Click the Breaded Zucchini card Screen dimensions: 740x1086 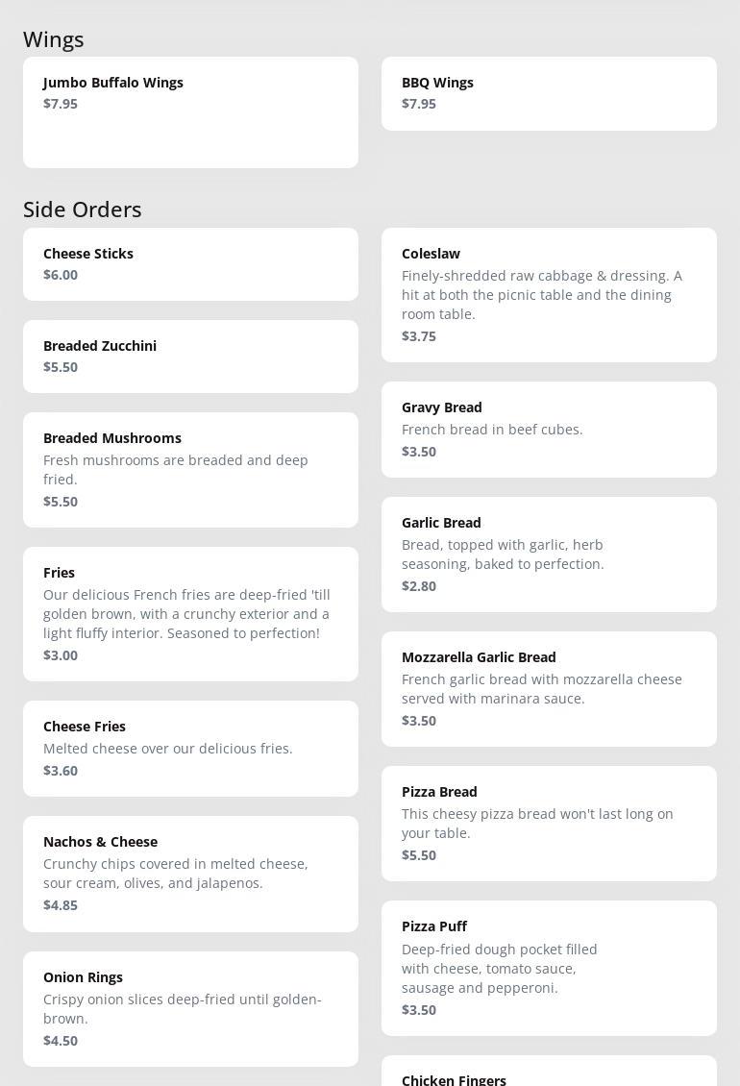pyautogui.click(x=190, y=357)
